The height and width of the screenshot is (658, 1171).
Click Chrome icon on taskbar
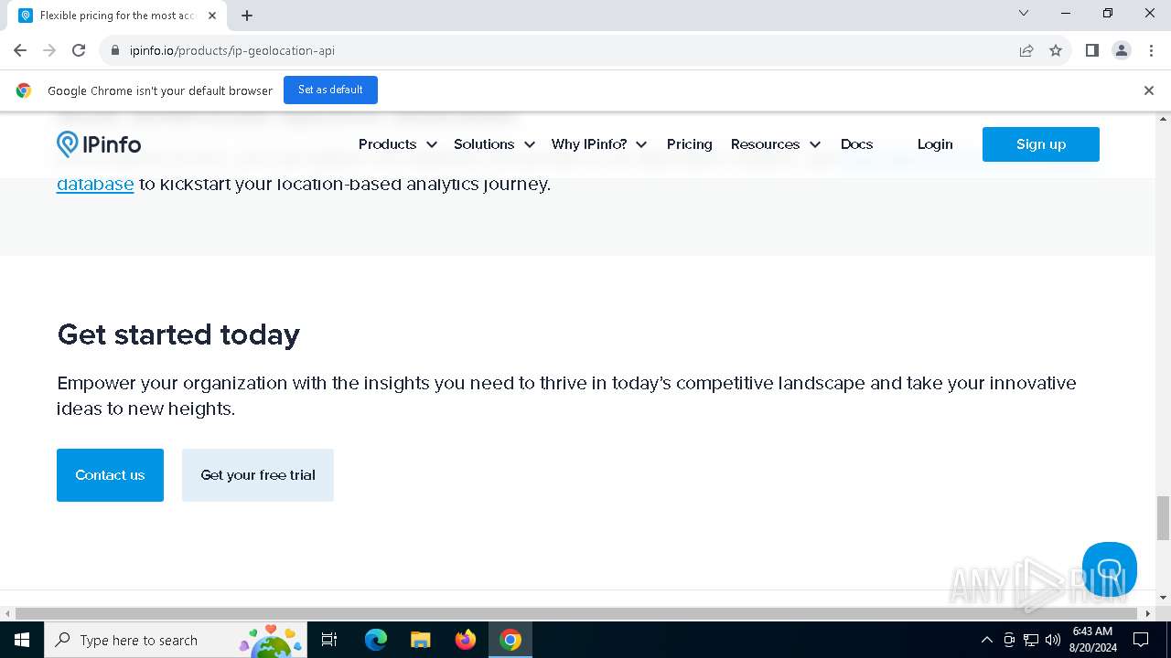click(510, 640)
